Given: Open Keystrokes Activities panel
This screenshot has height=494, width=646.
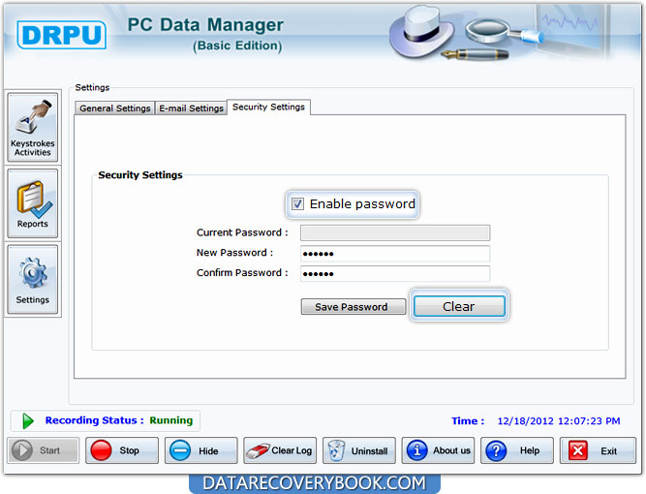Looking at the screenshot, I should [33, 127].
